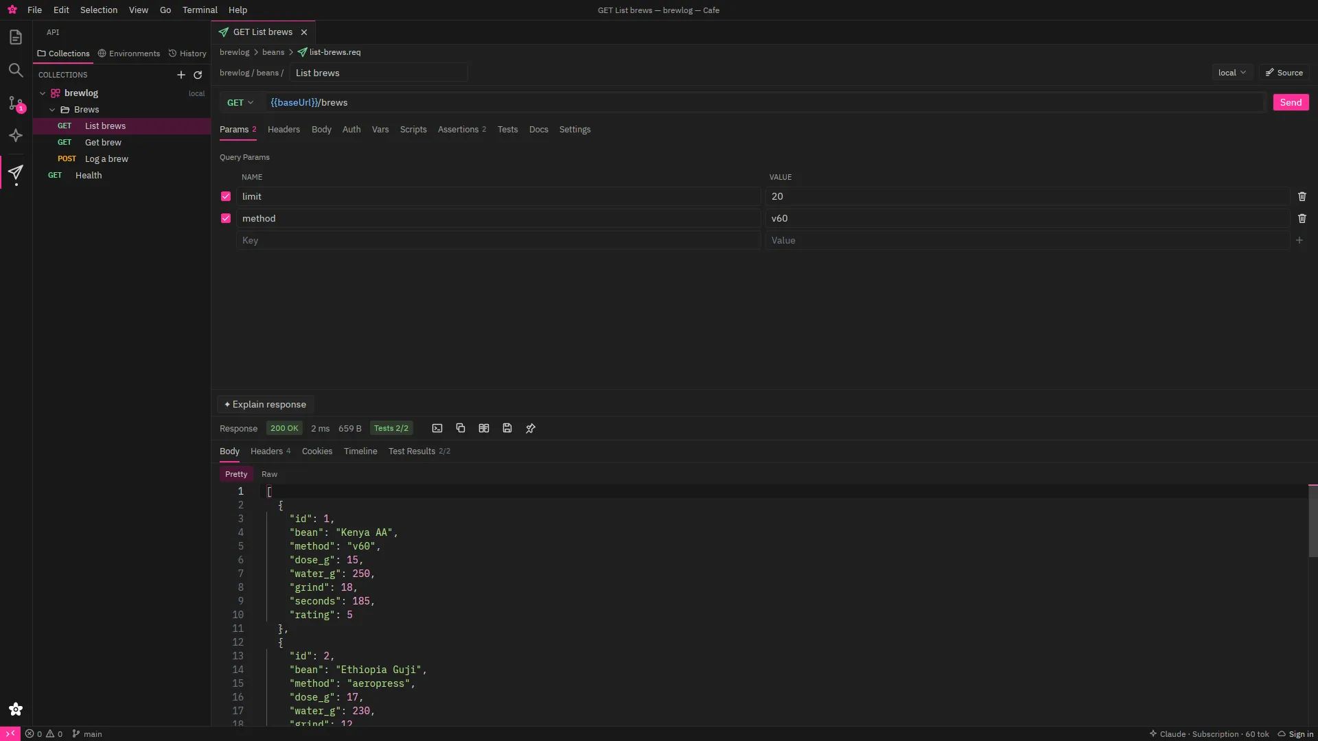Image resolution: width=1318 pixels, height=741 pixels.
Task: Open the Selection menu
Action: click(99, 10)
